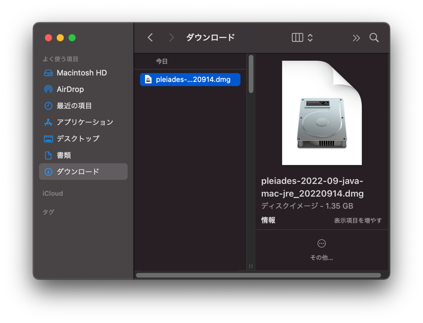Minimize window with the yellow button
This screenshot has height=323, width=423.
pos(60,38)
